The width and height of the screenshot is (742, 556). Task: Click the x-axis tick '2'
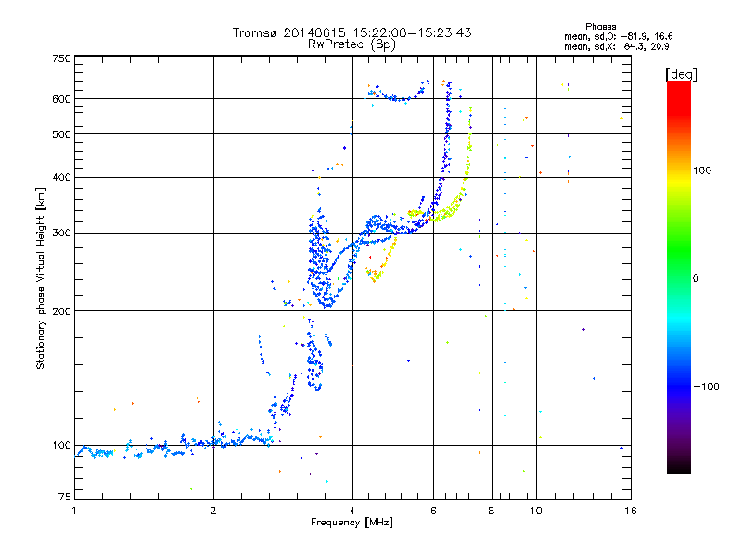click(213, 511)
